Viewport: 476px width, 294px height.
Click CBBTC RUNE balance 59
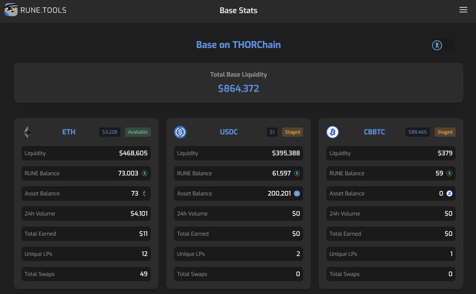point(440,173)
